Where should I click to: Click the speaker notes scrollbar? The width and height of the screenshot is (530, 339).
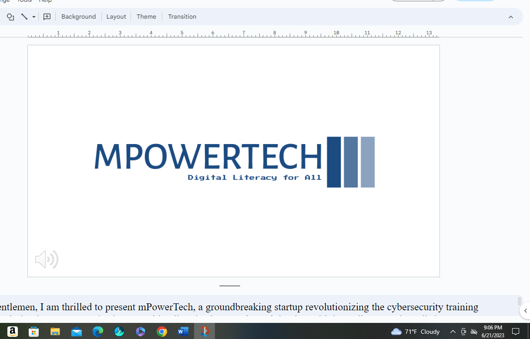click(519, 301)
